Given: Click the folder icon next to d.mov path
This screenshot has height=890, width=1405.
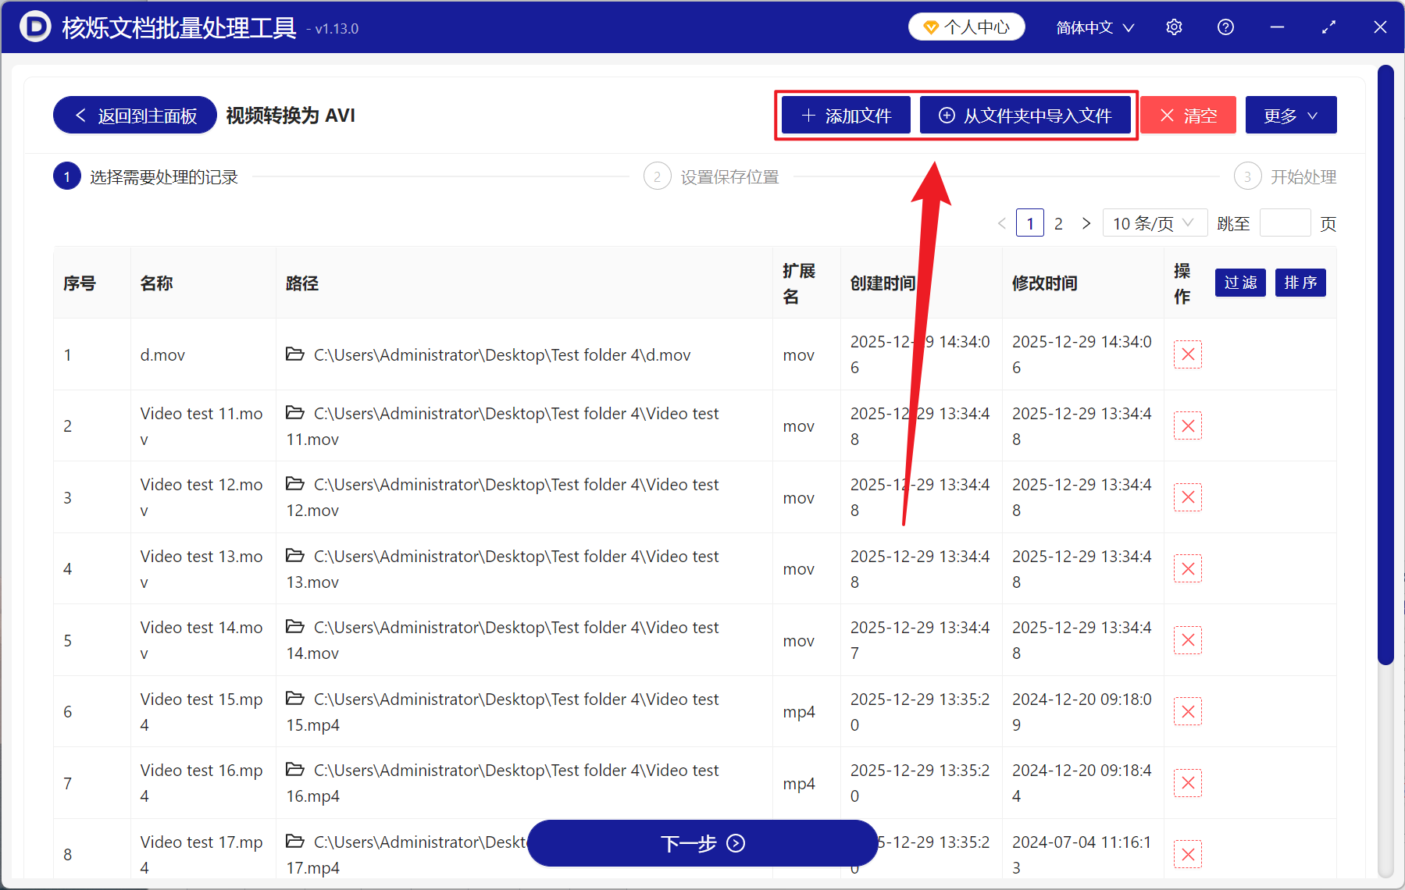Looking at the screenshot, I should pos(294,354).
